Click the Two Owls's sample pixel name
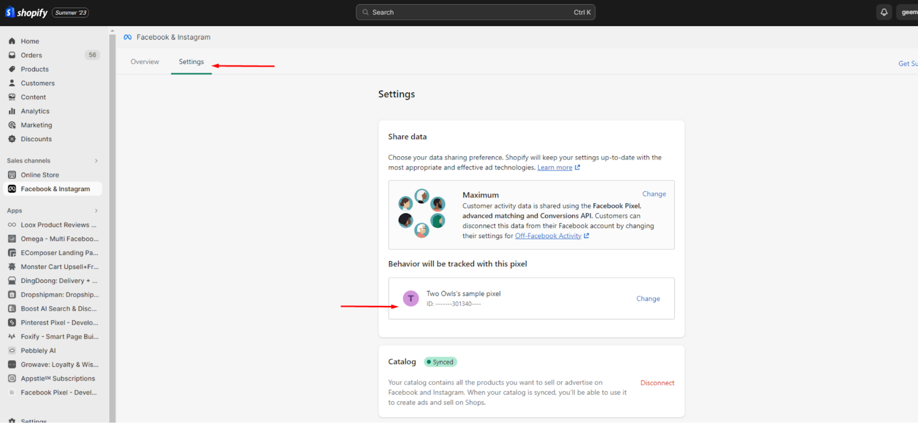The height and width of the screenshot is (423, 918). pyautogui.click(x=464, y=294)
